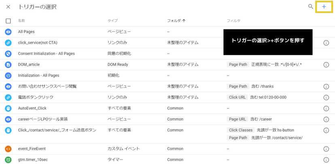Click the 含む tel:0120-00-000 filter value
Image resolution: width=335 pixels, height=164 pixels.
[x=268, y=98]
